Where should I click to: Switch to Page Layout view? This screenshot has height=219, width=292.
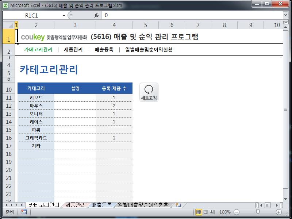205,212
